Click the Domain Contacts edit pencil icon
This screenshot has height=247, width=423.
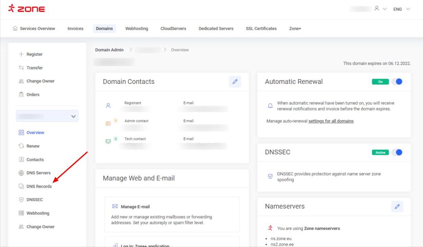235,82
